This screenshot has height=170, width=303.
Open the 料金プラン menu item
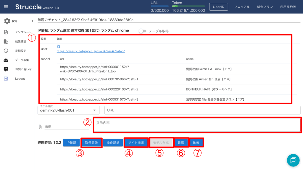pos(265,7)
